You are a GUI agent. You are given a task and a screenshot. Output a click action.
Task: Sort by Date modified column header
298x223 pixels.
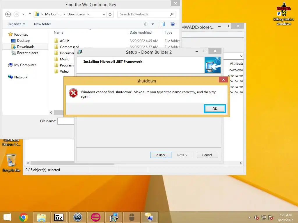[141, 33]
